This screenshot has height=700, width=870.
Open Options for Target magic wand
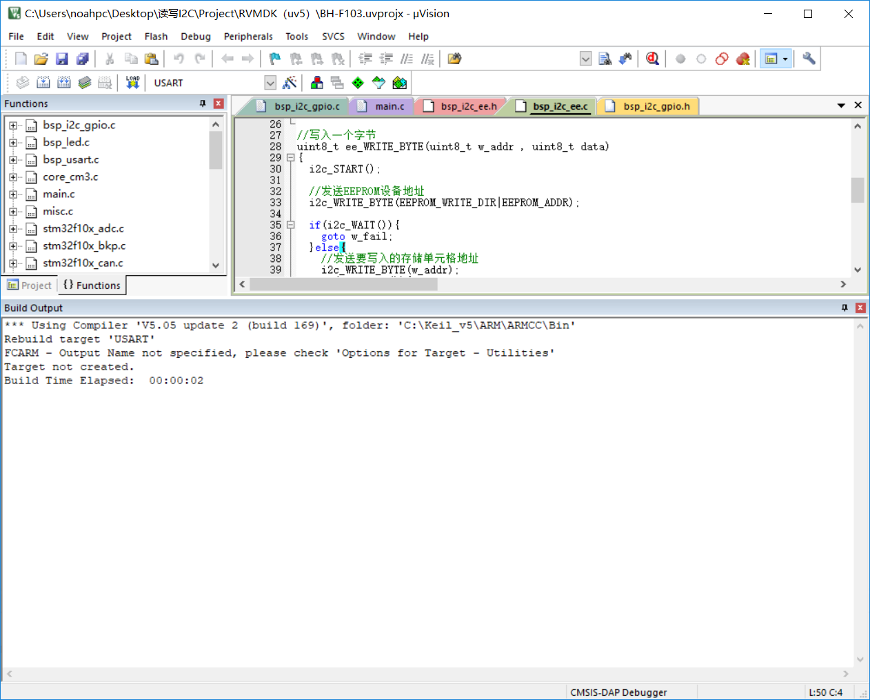click(x=290, y=83)
